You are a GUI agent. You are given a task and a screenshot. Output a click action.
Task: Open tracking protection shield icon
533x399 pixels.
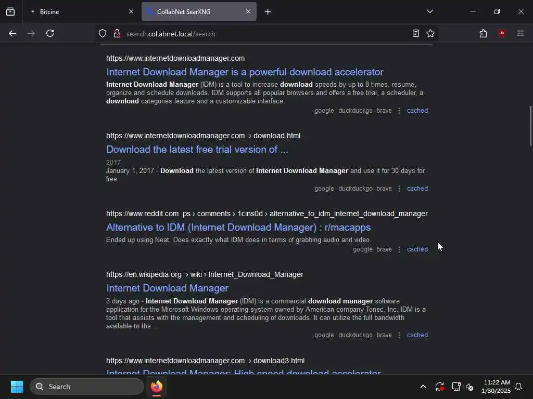tap(103, 34)
